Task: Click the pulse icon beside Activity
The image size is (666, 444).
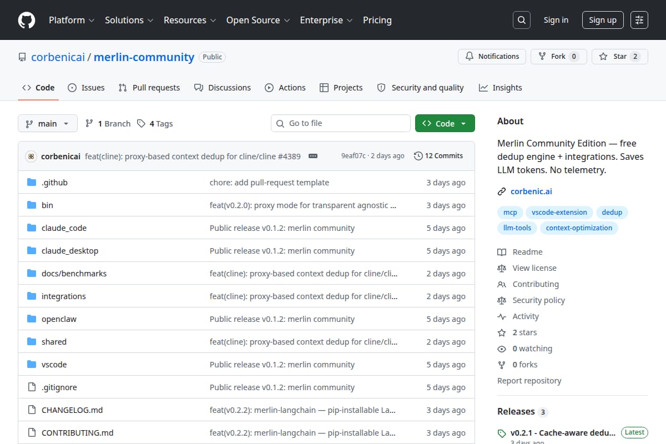Action: 502,316
